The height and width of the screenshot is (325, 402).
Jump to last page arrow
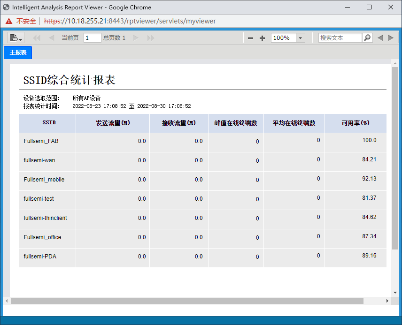click(151, 38)
